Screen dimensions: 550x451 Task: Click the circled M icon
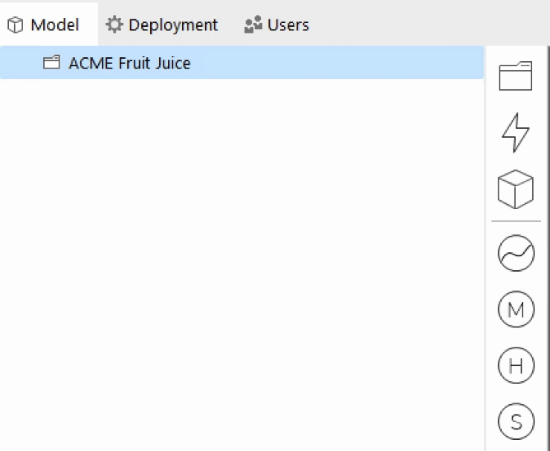(516, 309)
